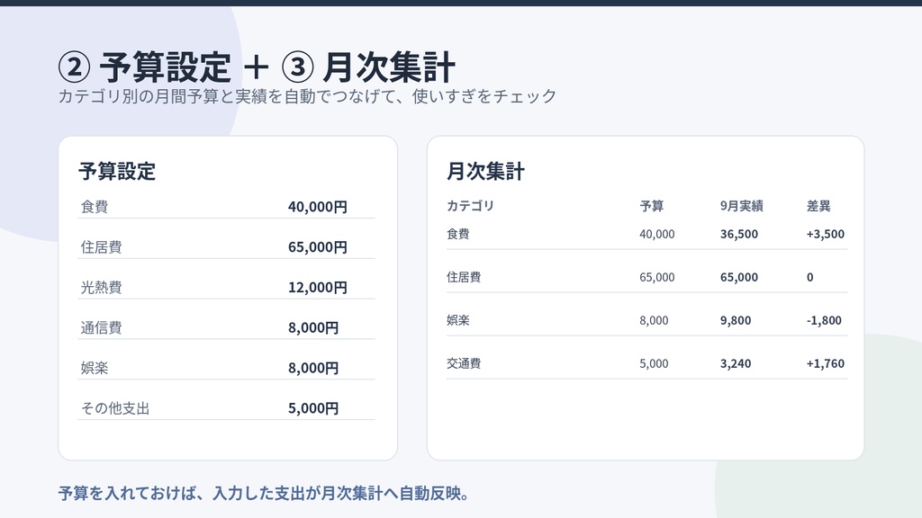
Task: Select '娯楽' in the monthly summary table
Action: click(458, 320)
